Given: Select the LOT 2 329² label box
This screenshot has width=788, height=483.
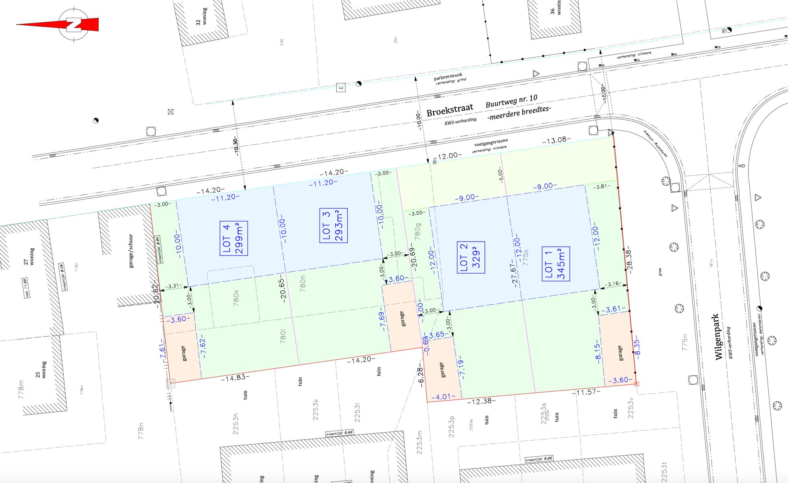Looking at the screenshot, I should [x=471, y=258].
